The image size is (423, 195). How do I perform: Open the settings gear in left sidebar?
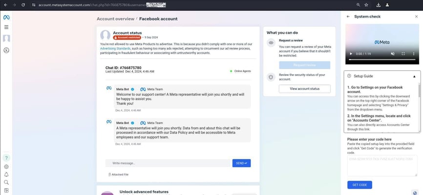point(6,167)
